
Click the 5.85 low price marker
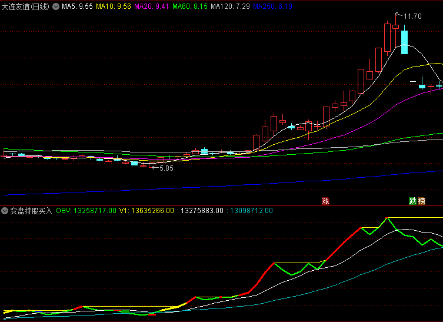[x=166, y=168]
